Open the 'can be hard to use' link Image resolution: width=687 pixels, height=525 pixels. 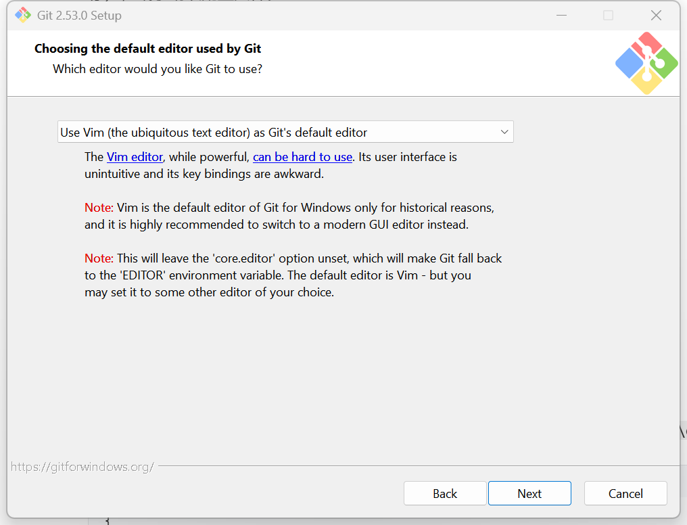pyautogui.click(x=302, y=157)
